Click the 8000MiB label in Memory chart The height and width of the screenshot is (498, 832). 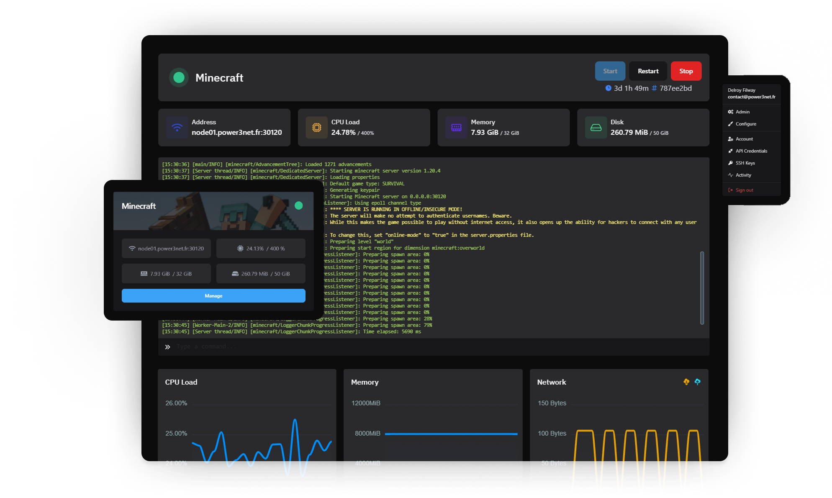pos(367,434)
